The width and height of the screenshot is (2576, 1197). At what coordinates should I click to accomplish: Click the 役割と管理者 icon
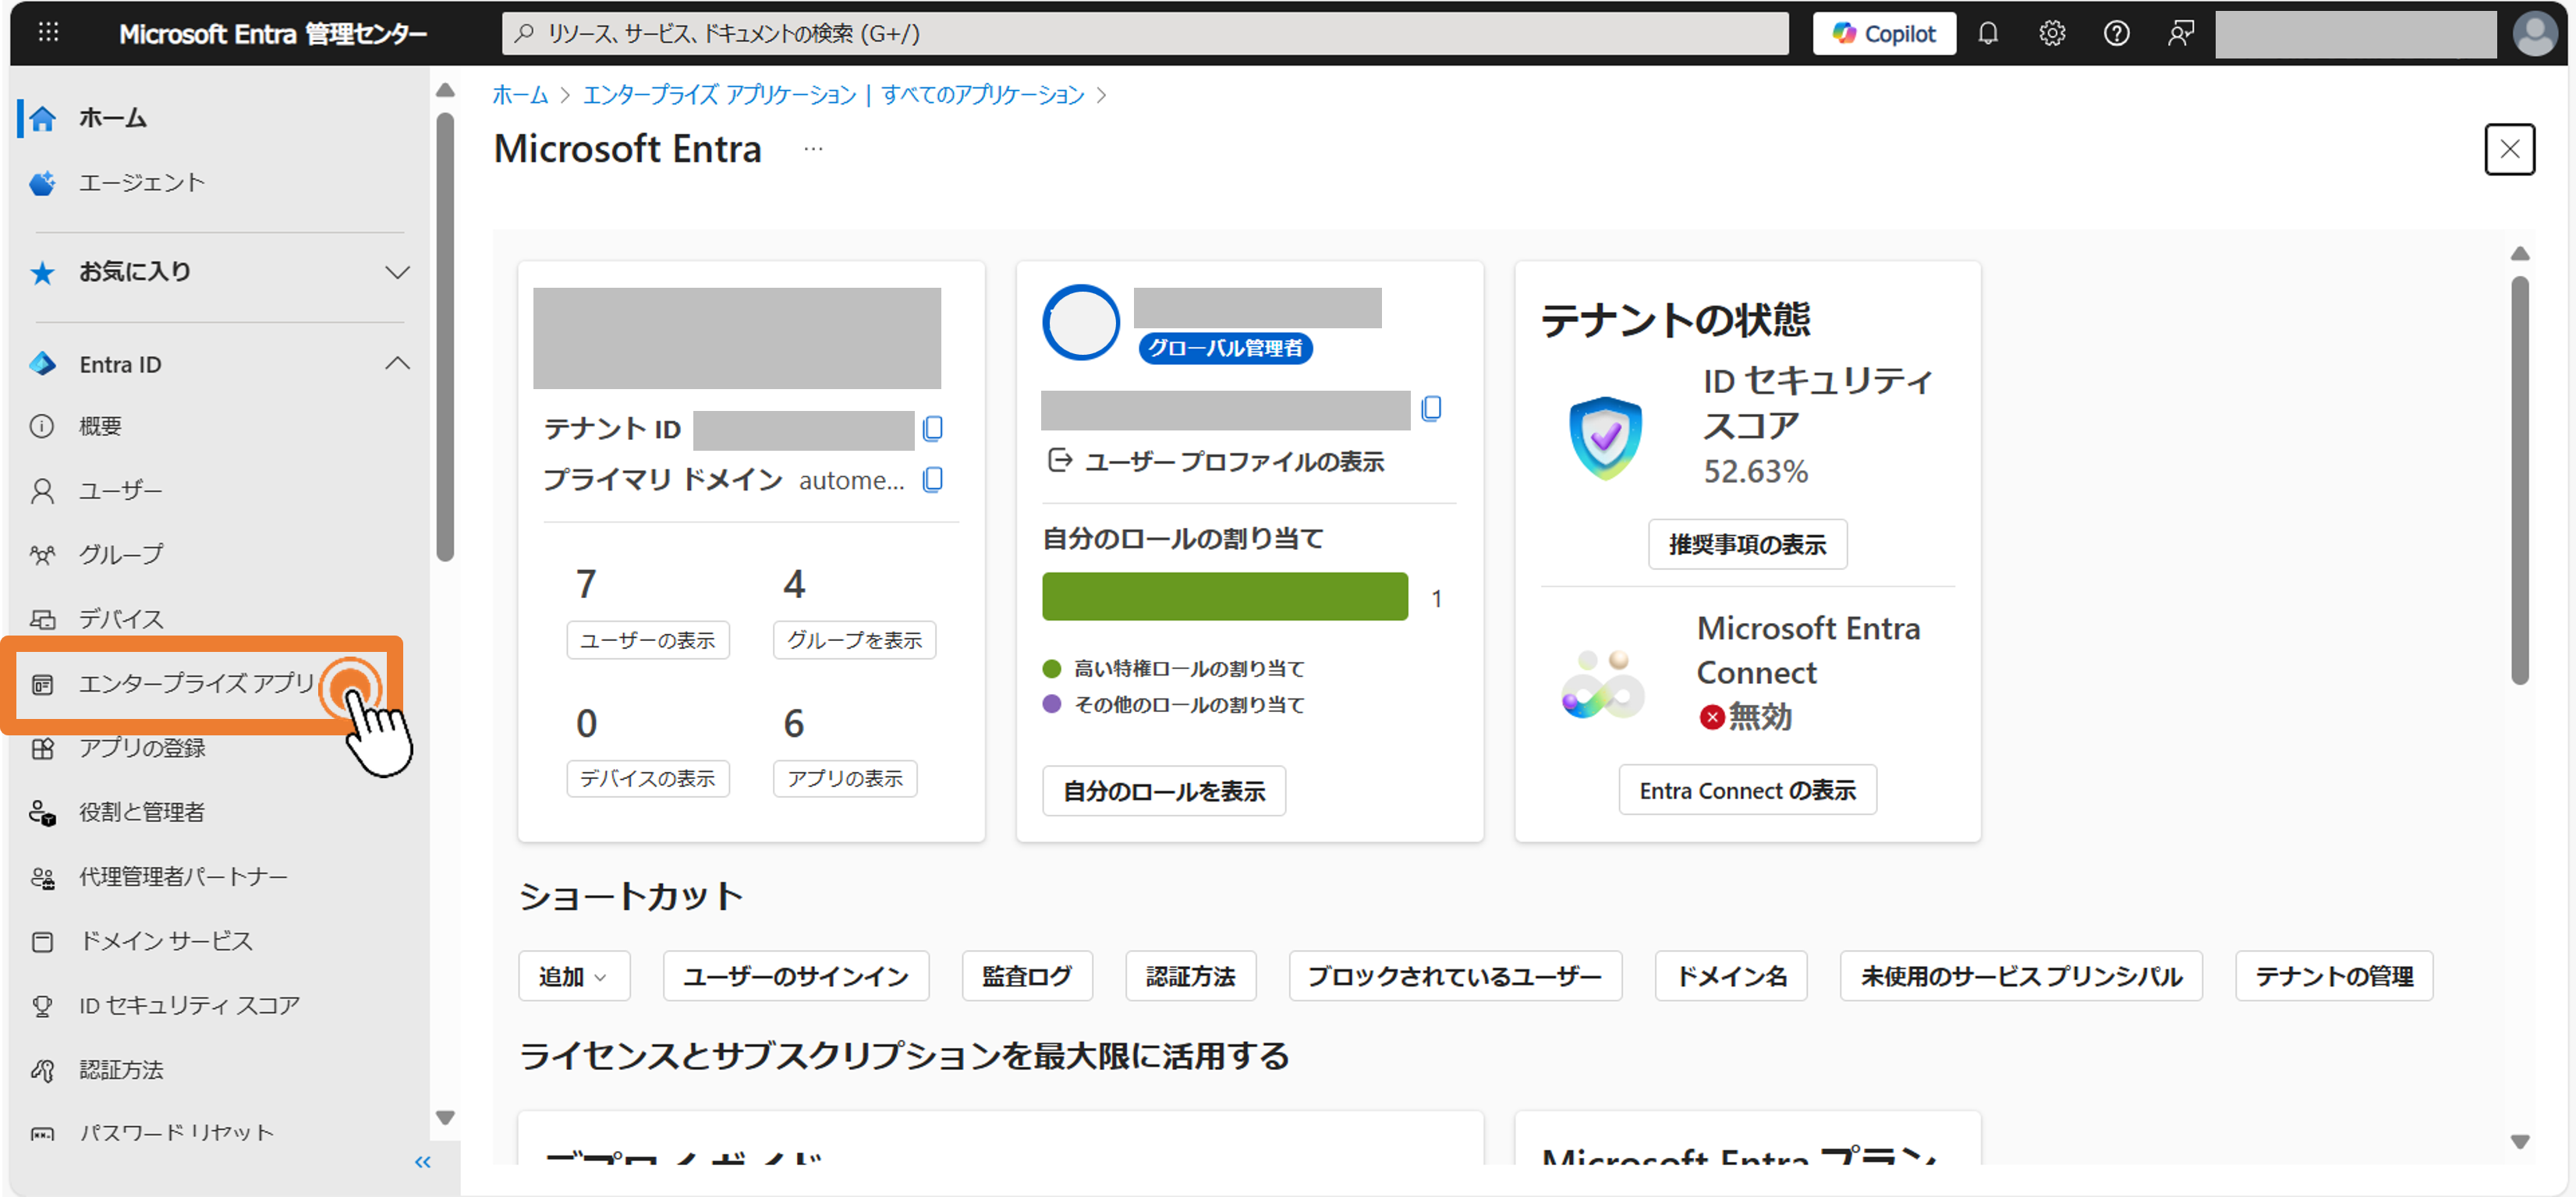pyautogui.click(x=42, y=813)
